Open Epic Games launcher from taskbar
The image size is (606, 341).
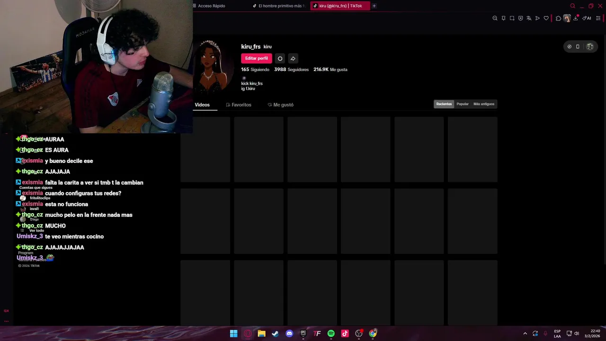[303, 333]
